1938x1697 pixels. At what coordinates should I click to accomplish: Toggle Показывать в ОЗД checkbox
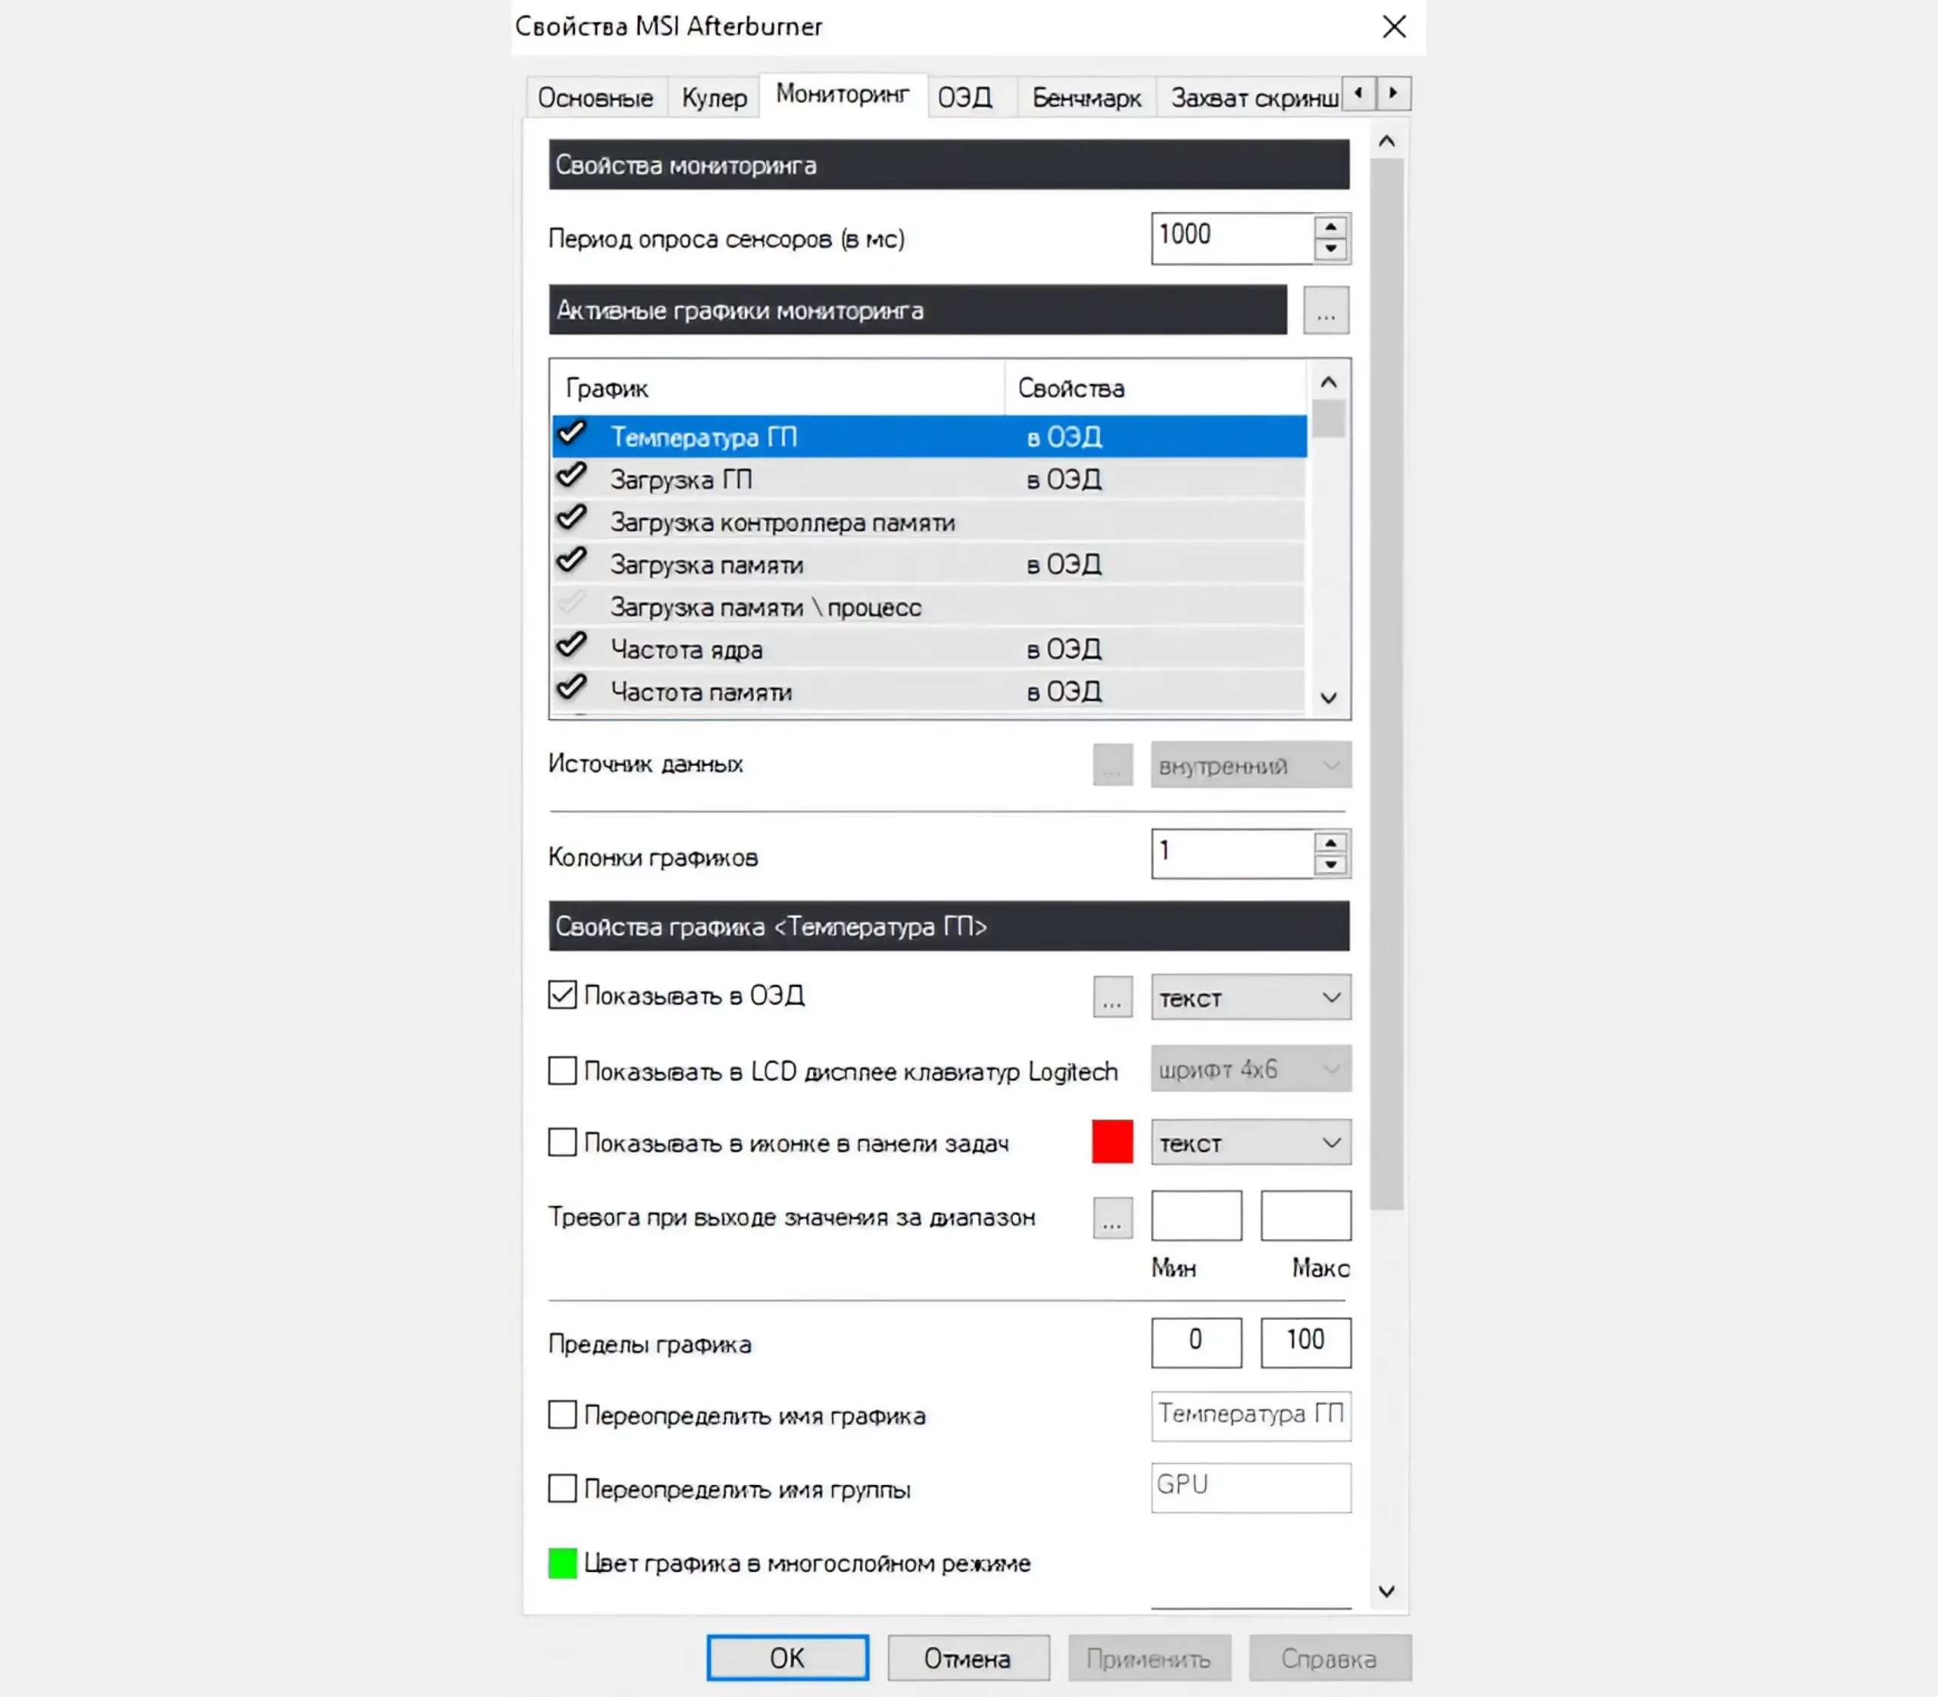pyautogui.click(x=562, y=995)
